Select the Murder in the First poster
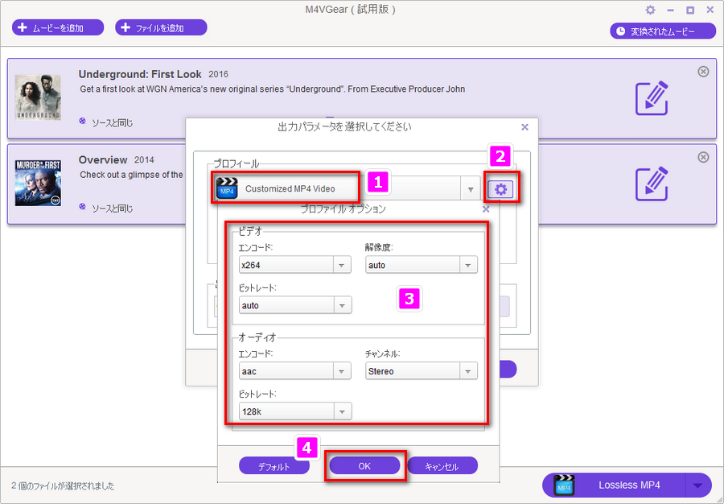This screenshot has width=724, height=504. pyautogui.click(x=38, y=183)
